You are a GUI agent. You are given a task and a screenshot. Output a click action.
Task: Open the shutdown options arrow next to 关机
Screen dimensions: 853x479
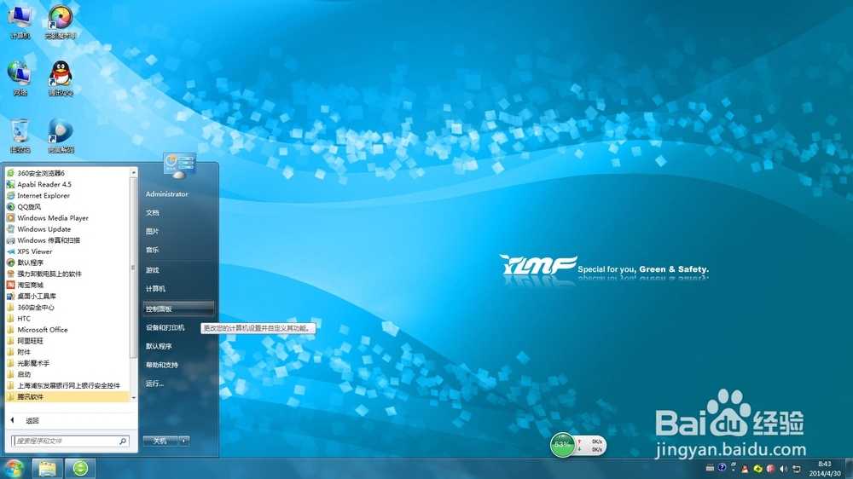pos(184,441)
